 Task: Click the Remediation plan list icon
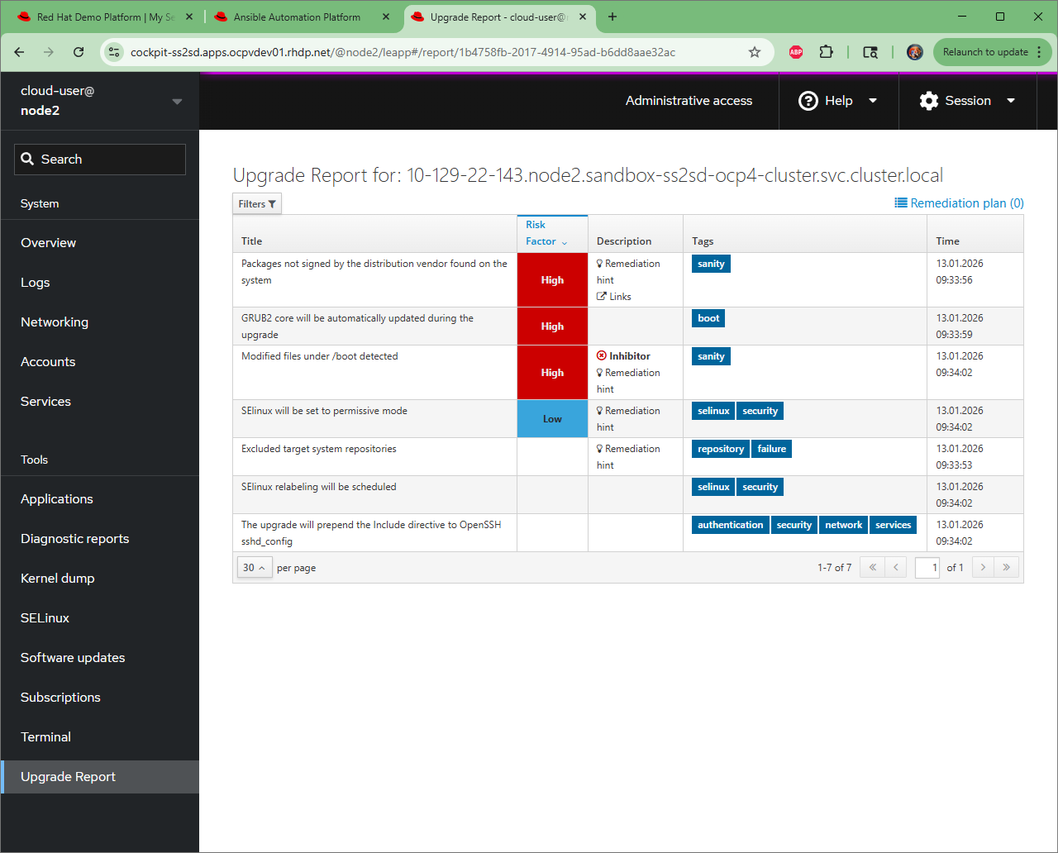pos(901,203)
